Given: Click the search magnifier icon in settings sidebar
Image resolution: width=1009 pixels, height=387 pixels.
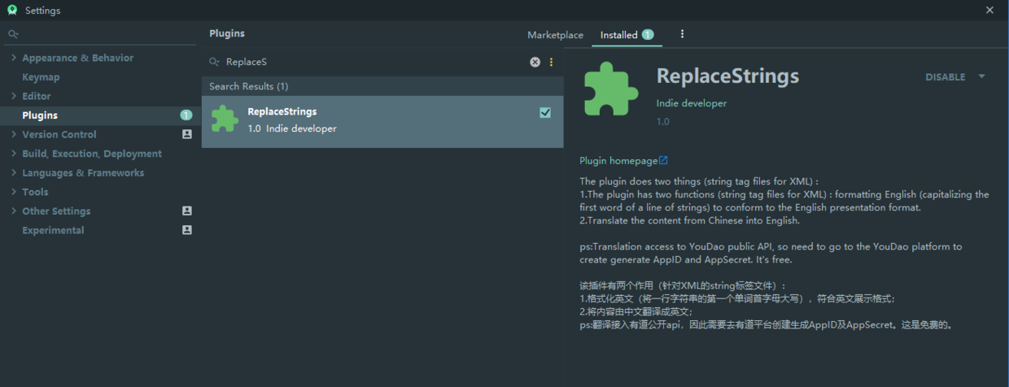Looking at the screenshot, I should [x=13, y=34].
